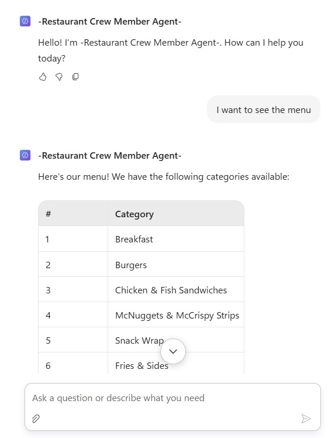
Task: Copy the greeting message with copy icon
Action: (75, 77)
